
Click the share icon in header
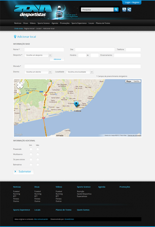(x=129, y=10)
